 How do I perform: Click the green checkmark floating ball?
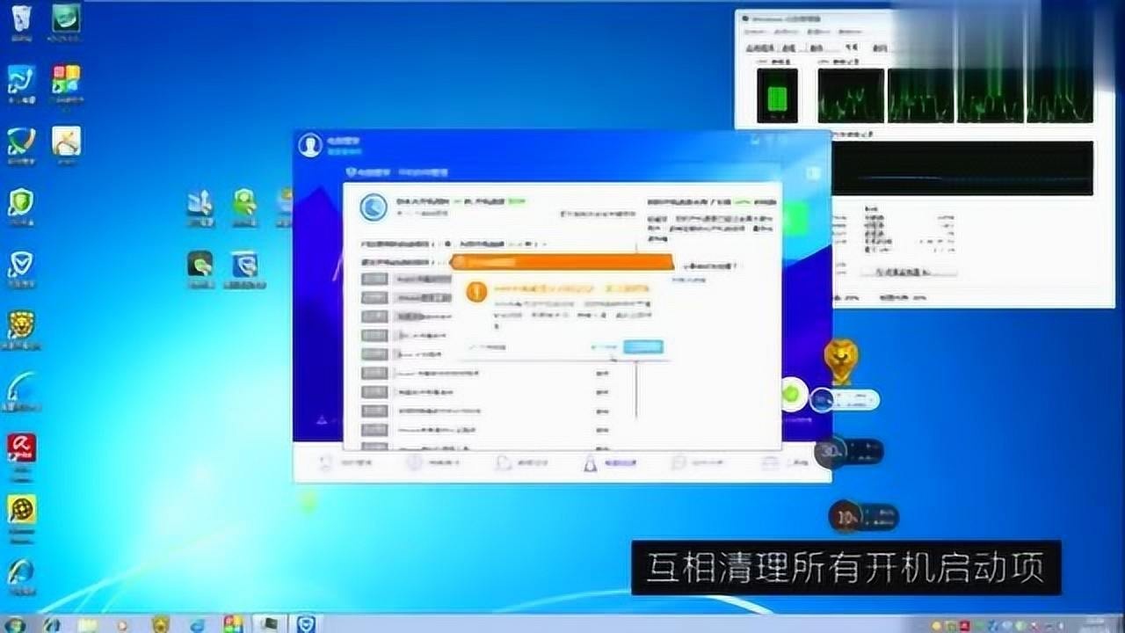click(x=794, y=395)
